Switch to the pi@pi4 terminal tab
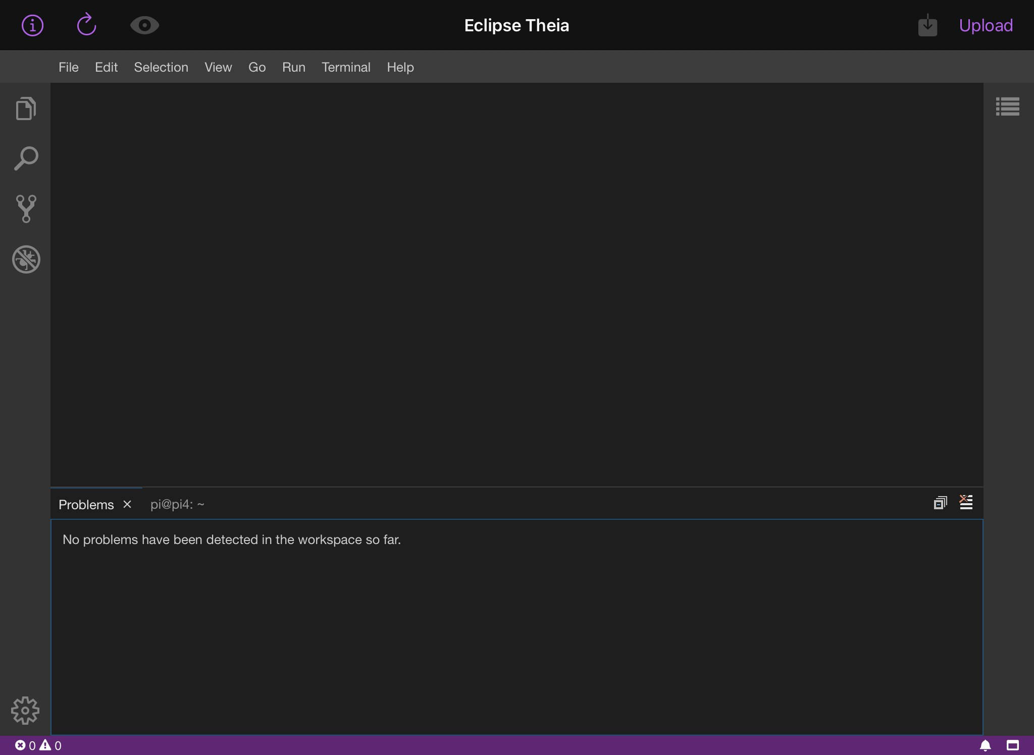 pos(177,504)
